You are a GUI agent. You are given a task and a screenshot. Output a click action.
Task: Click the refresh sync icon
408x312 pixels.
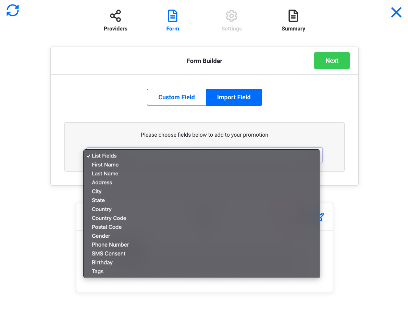click(13, 10)
